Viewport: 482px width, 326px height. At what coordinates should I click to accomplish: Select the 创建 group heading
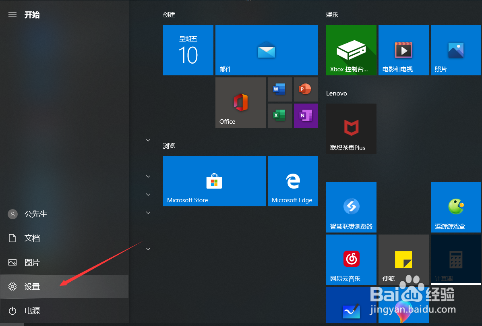pyautogui.click(x=169, y=15)
